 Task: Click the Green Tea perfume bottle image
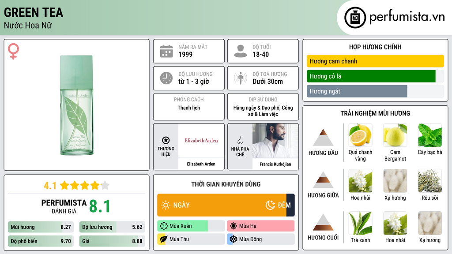coord(77,105)
